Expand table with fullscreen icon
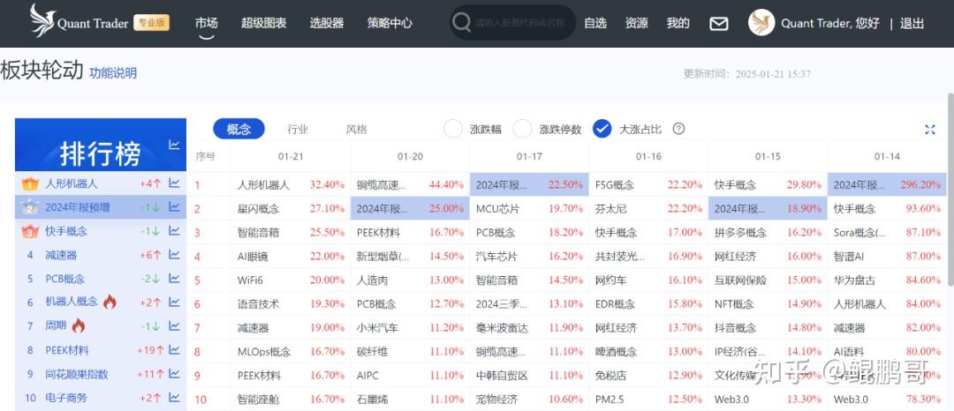The image size is (954, 411). point(929,130)
